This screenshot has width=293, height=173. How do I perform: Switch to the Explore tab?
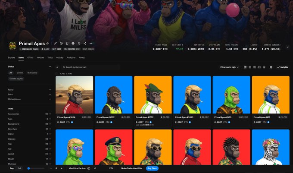(x=11, y=58)
